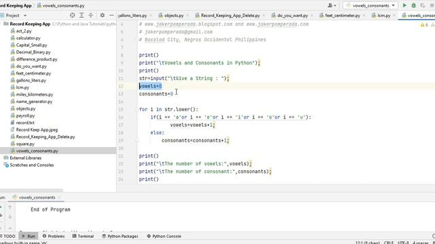435x244 pixels.
Task: Click the for loop fold marker
Action: (137, 110)
